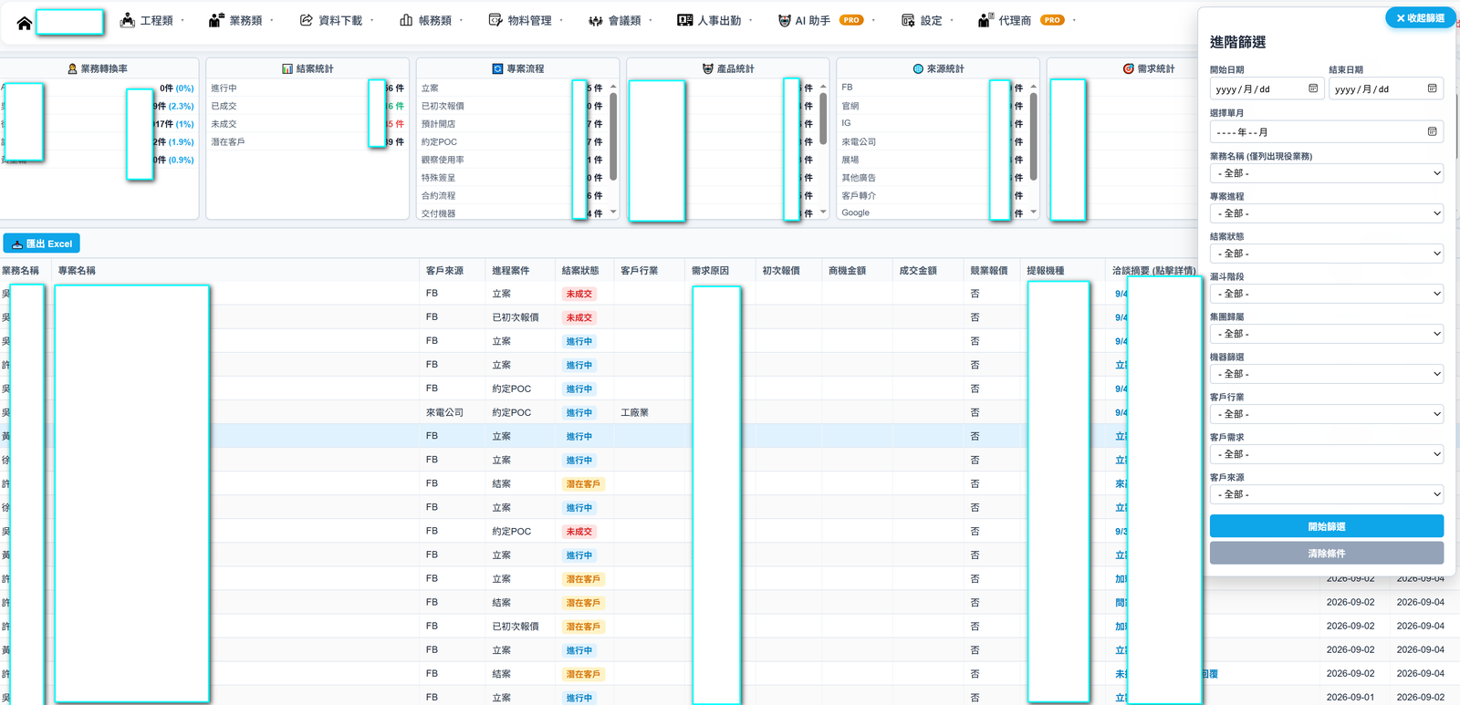Click the 資料下載 download icon

point(307,20)
